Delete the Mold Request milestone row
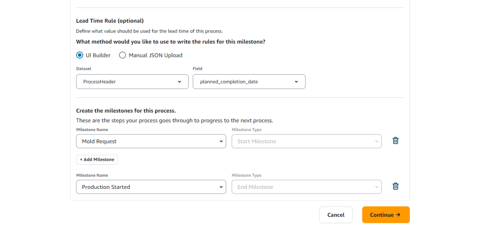Screen dimensions: 477x229 point(395,140)
